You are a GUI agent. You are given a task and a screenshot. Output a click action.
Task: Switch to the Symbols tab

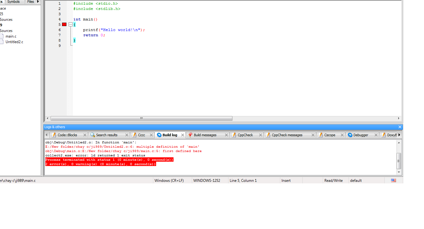(13, 2)
